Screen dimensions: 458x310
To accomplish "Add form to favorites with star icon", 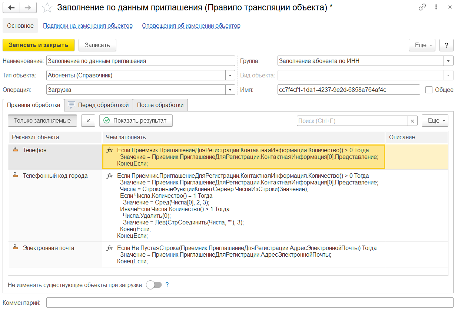I will tap(47, 8).
